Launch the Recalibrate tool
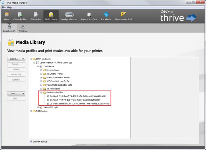 (x=106, y=16)
